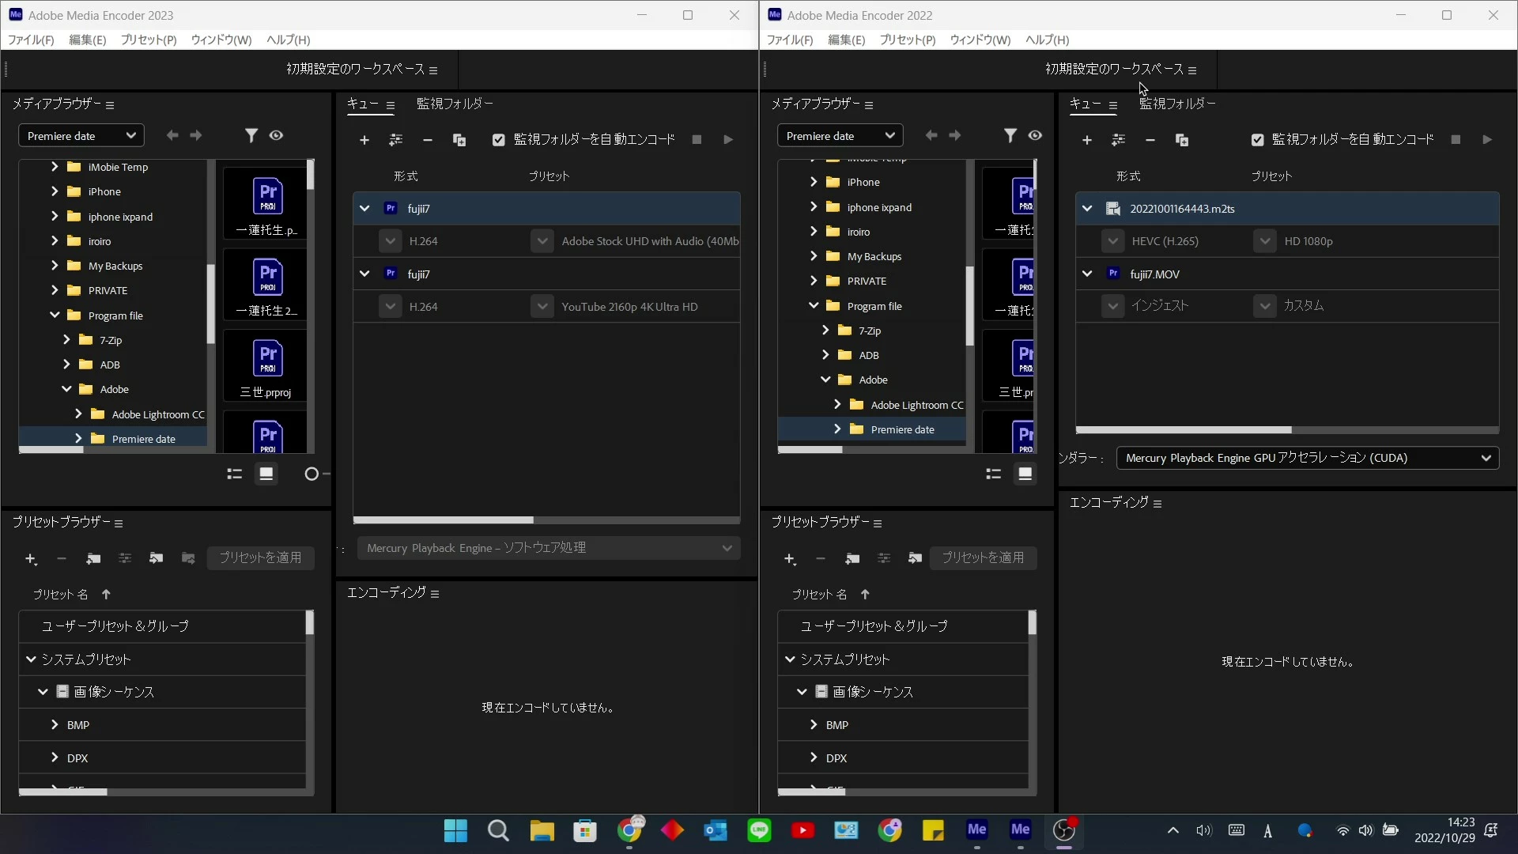Click the start queue play button in the 2023 window
Screen dimensions: 1518x854
728,140
